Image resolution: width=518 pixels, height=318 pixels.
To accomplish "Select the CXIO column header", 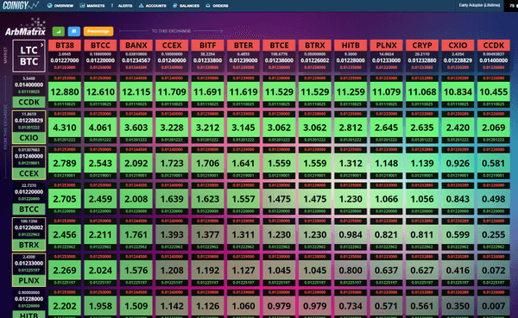I will 458,45.
